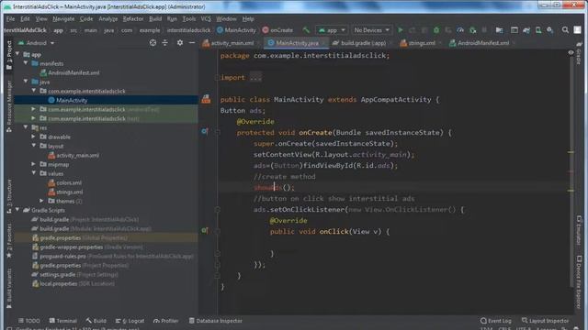Image resolution: width=588 pixels, height=330 pixels.
Task: Open the SDK Manager icon
Action: coord(550,30)
